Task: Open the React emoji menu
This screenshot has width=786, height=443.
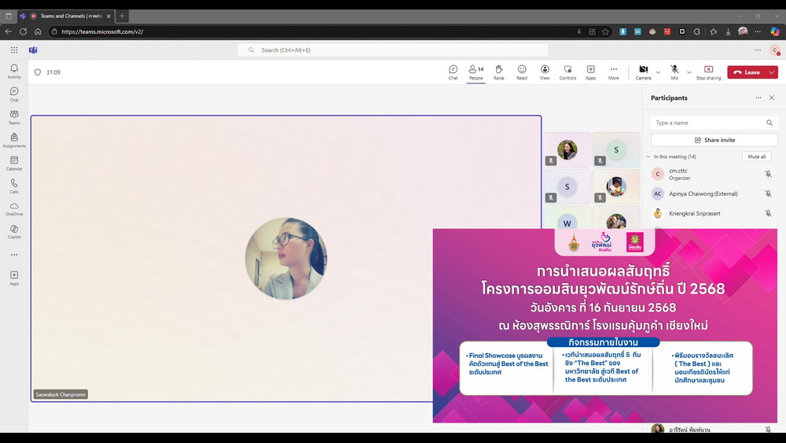Action: 522,72
